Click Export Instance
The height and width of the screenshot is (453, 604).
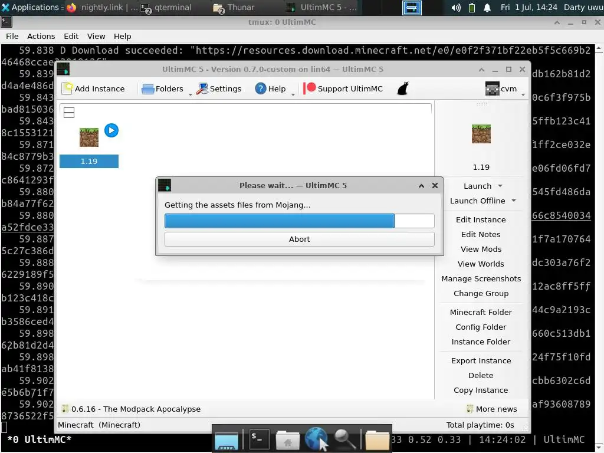coord(481,360)
